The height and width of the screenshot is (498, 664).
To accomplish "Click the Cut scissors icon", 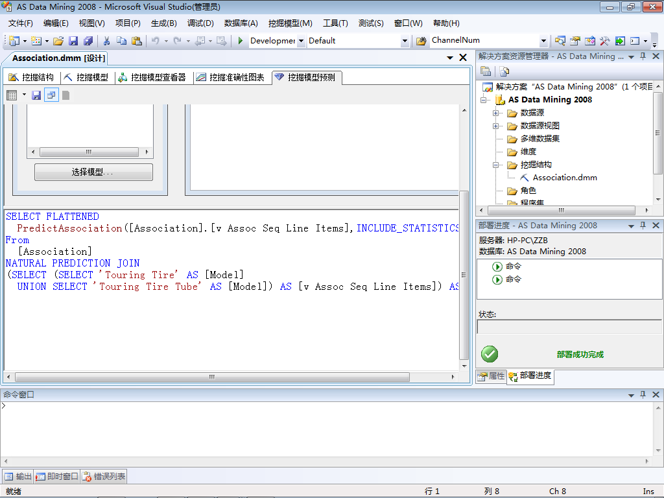I will [x=107, y=41].
